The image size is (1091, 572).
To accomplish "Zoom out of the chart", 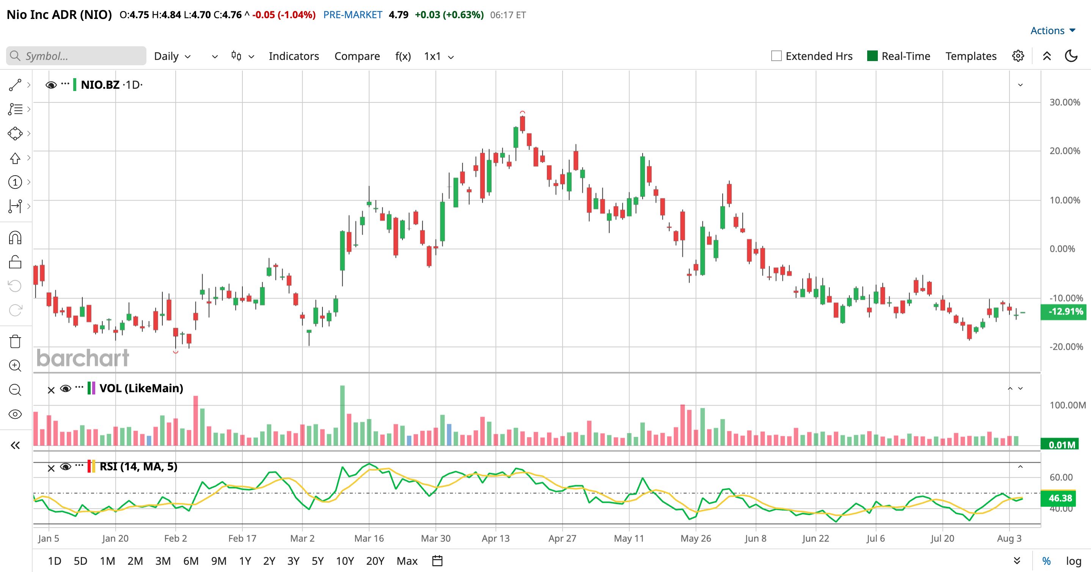I will coord(15,390).
